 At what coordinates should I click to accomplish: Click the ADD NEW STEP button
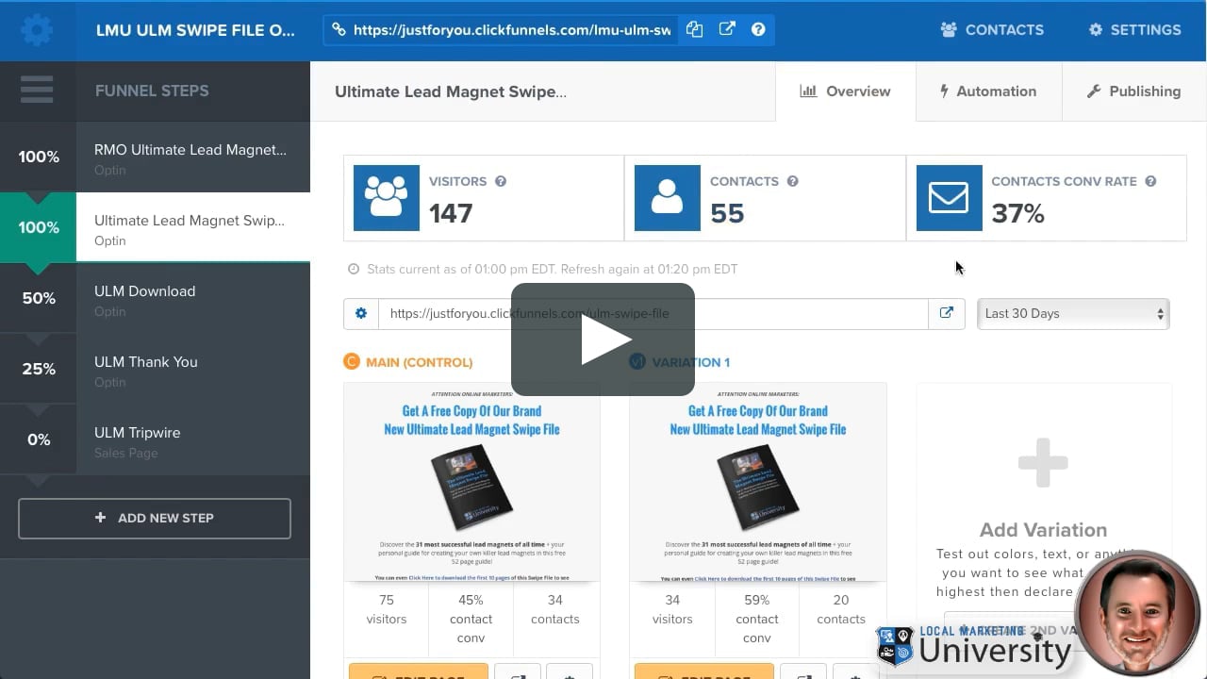[x=155, y=518]
